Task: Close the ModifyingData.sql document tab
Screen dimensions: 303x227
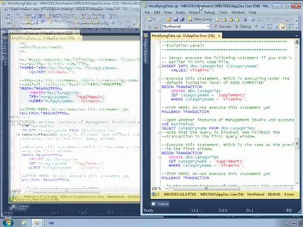Action: (219, 36)
